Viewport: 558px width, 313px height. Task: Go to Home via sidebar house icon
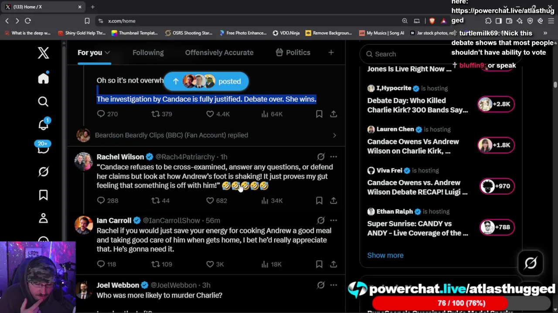[x=43, y=78]
